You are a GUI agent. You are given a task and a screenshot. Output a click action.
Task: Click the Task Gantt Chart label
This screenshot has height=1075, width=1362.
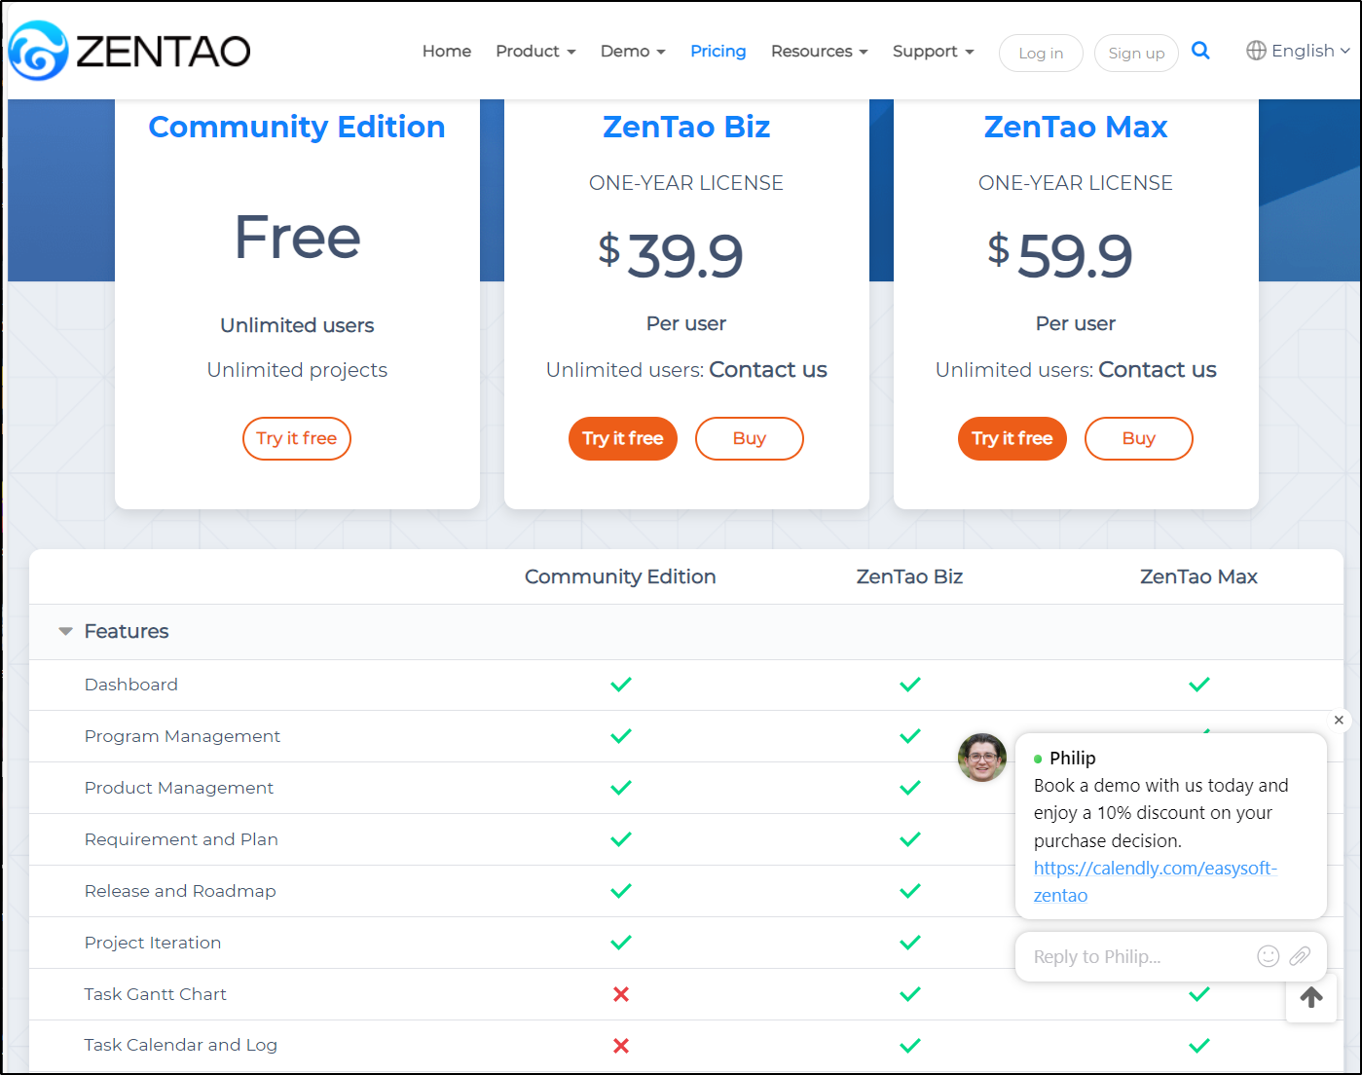coord(156,994)
